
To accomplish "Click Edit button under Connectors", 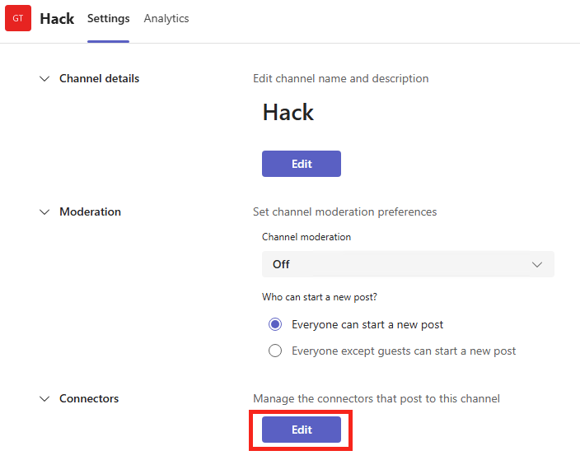I will coord(302,430).
